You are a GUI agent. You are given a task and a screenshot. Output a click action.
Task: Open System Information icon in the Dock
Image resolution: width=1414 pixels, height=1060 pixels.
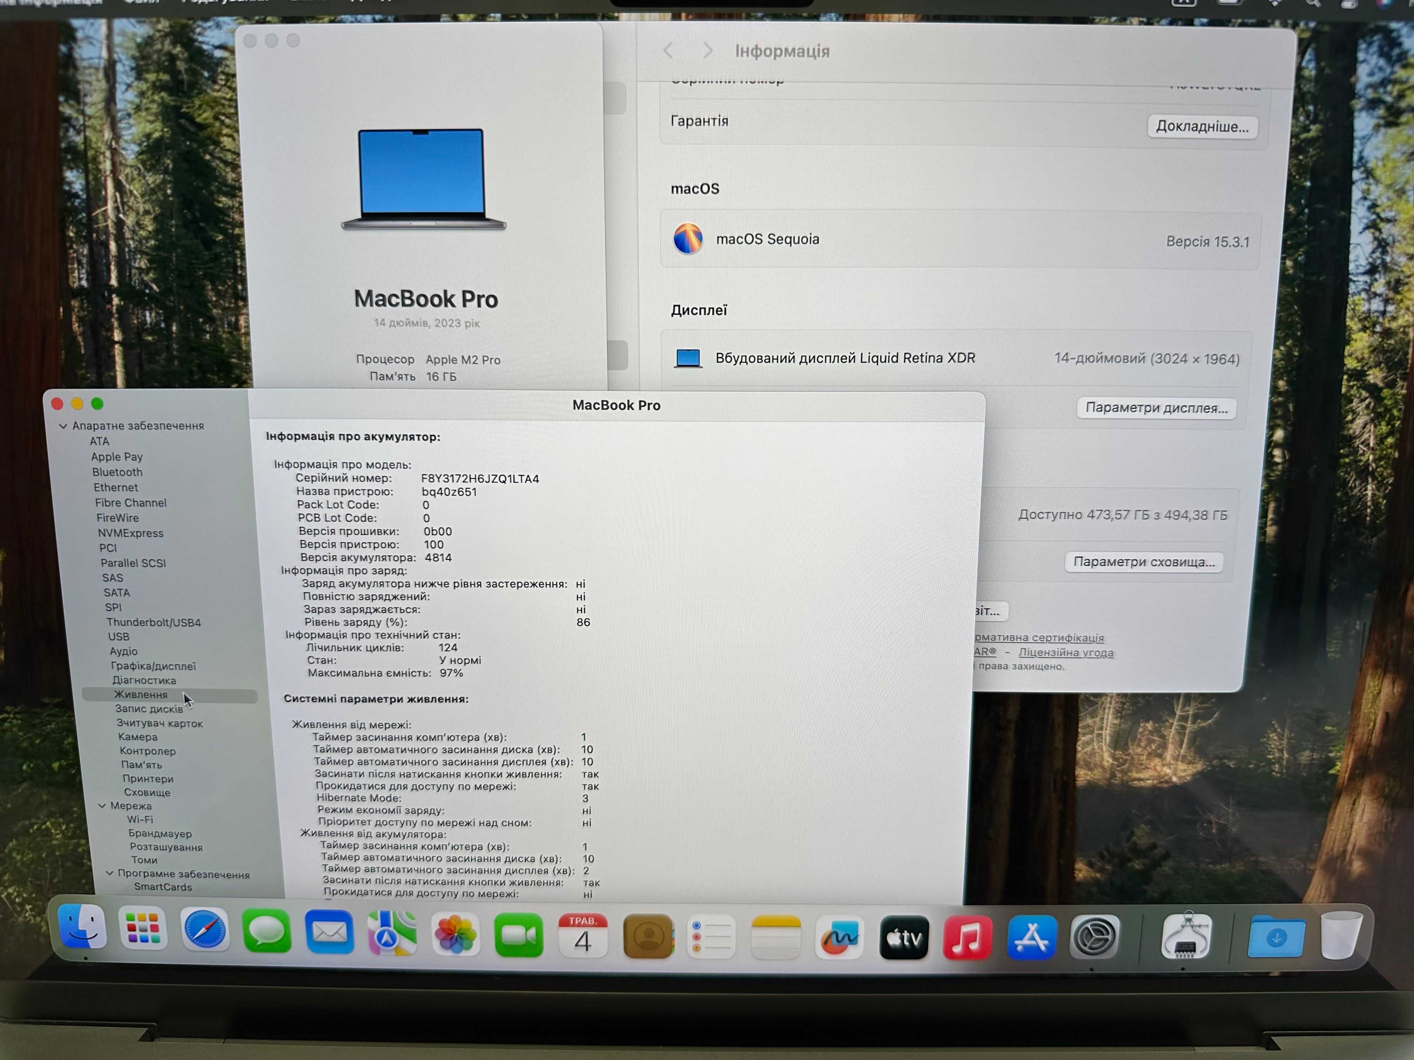(x=1186, y=936)
